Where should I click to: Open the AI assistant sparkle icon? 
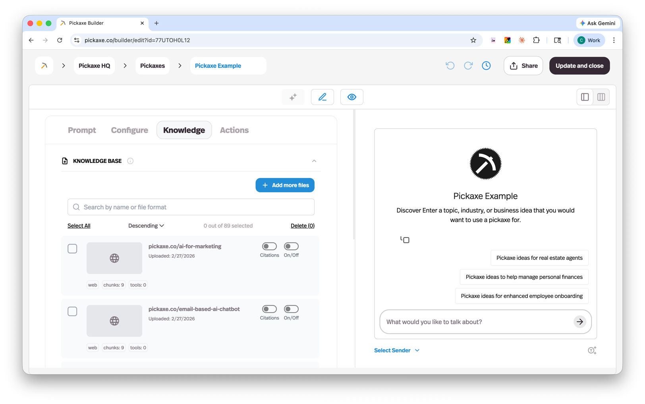pyautogui.click(x=293, y=97)
